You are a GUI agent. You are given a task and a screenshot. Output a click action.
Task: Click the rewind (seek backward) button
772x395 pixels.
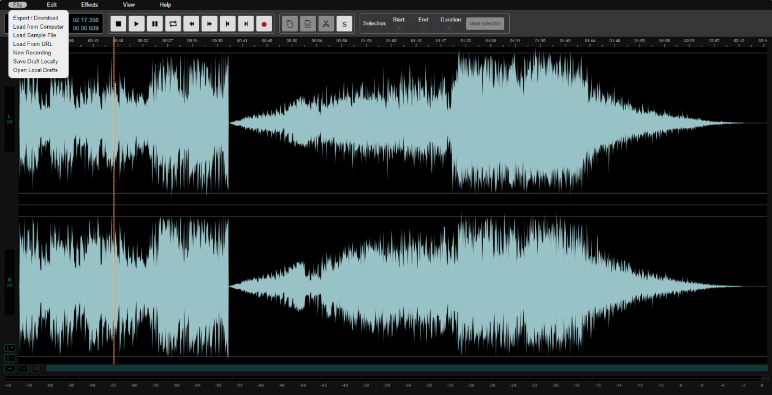pos(191,24)
